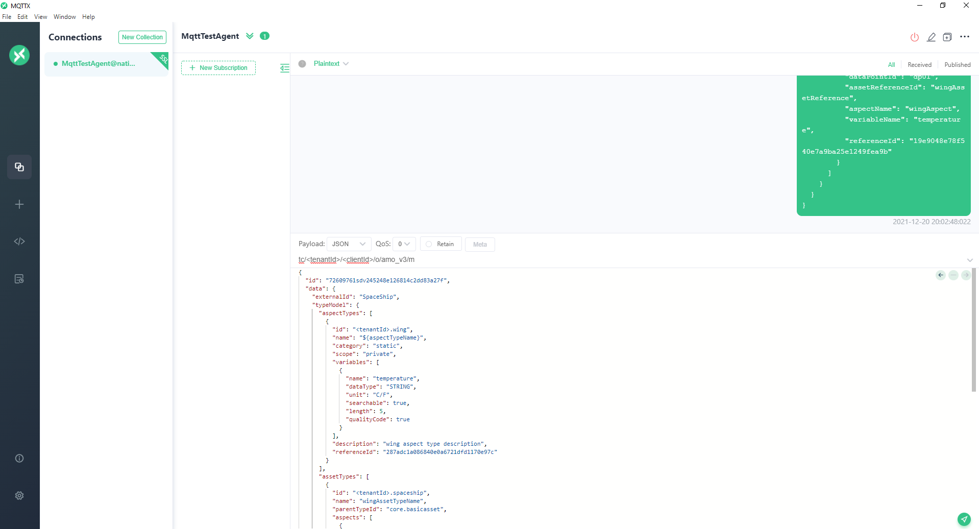Click the plus icon for a new connection
This screenshot has width=979, height=529.
pos(19,204)
